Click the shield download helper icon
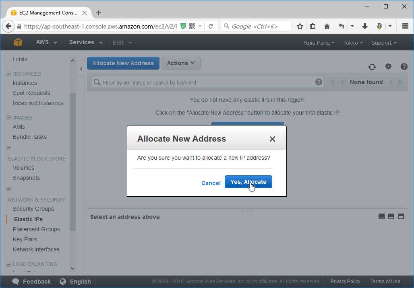The image size is (414, 288). tap(379, 27)
